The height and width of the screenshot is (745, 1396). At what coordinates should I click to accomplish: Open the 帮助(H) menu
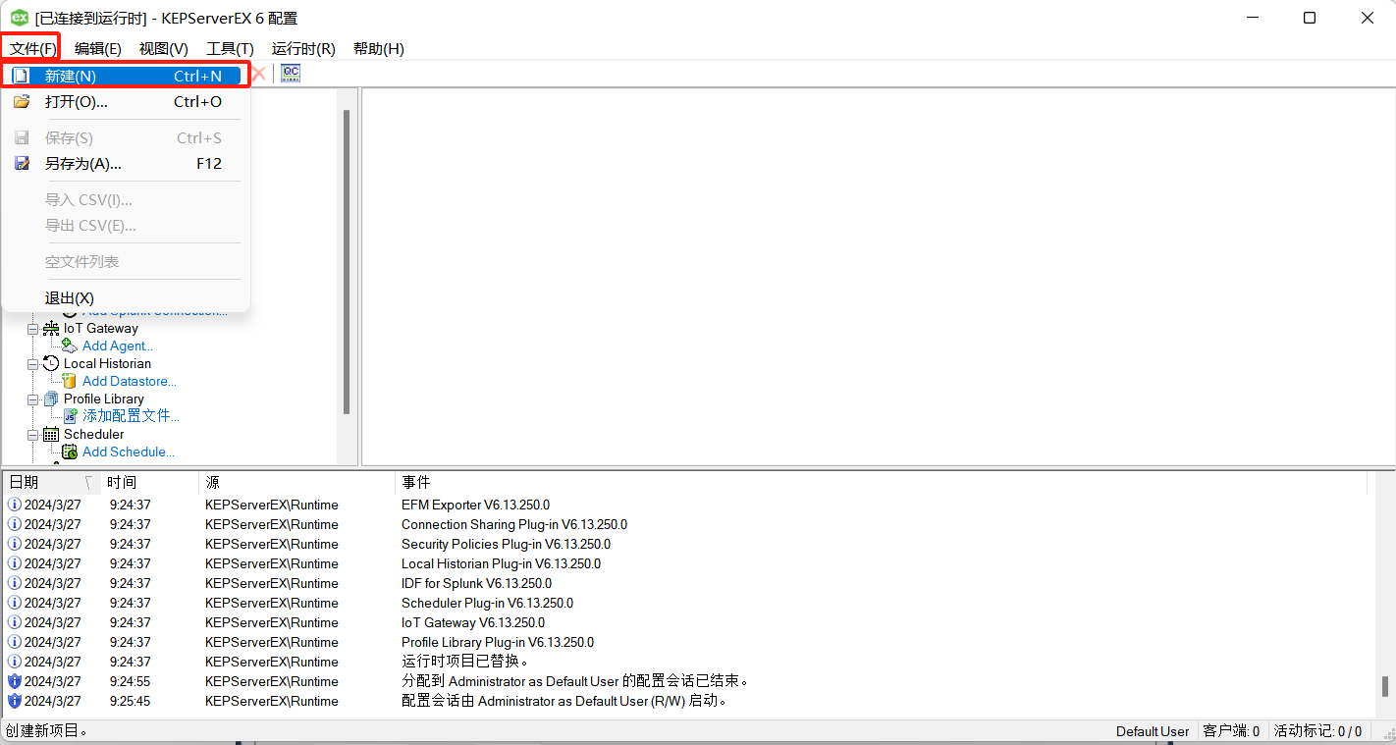pos(379,49)
